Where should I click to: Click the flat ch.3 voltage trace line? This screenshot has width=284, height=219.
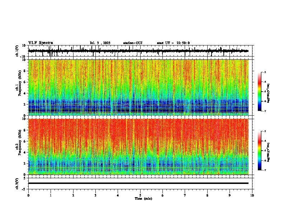(x=138, y=183)
